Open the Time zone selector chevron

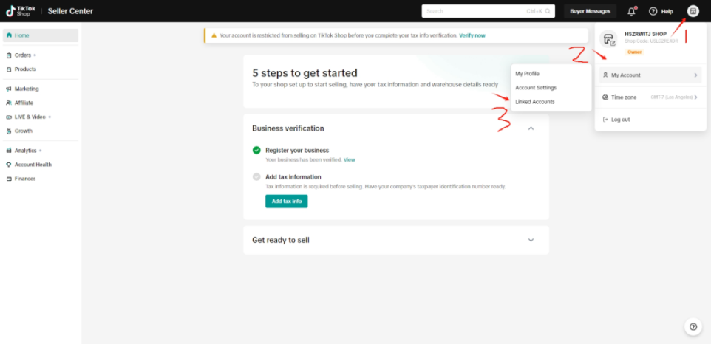(x=695, y=97)
